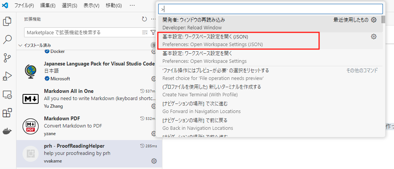Open the Explorer view in activity bar

click(7, 21)
